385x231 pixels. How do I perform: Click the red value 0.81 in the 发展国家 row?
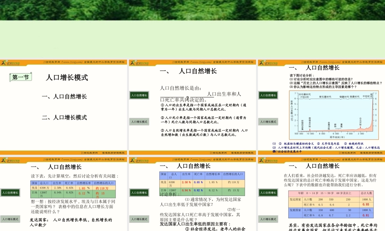point(366,215)
